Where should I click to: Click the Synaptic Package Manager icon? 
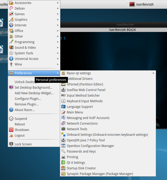tap(63, 174)
